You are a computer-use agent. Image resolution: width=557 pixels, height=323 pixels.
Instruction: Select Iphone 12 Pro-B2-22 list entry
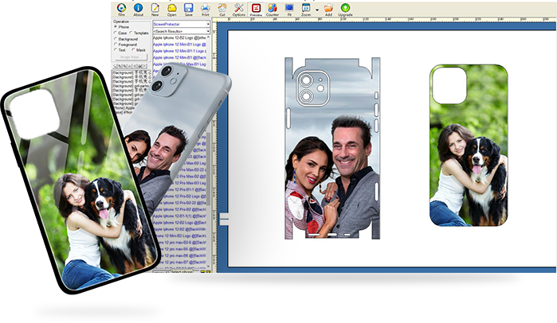point(183,203)
